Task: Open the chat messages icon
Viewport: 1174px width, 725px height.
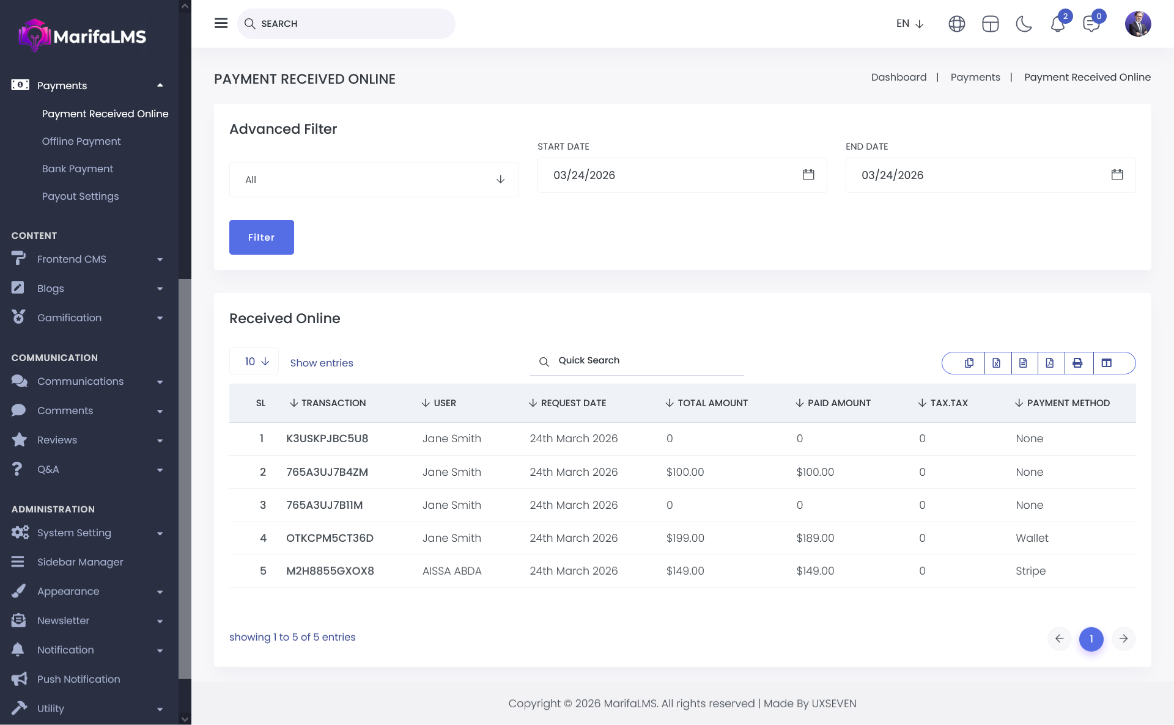Action: (1091, 24)
